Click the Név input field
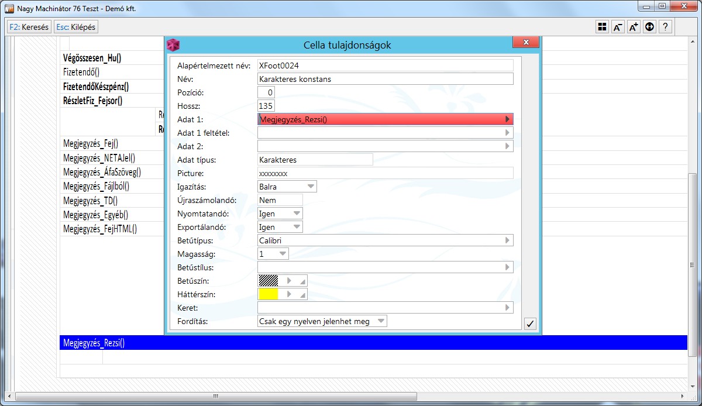 (x=385, y=79)
